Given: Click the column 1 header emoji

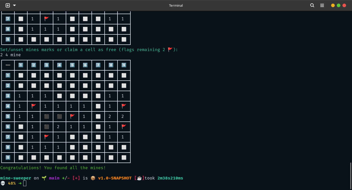Looking at the screenshot, I should (21, 65).
